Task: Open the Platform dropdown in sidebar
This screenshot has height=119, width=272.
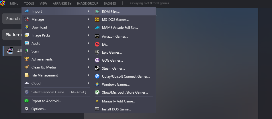Action: click(x=12, y=35)
